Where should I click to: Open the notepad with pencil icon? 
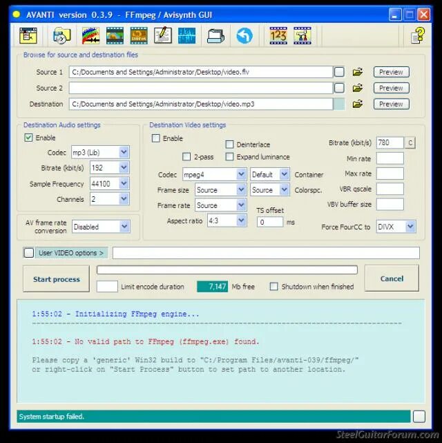(163, 36)
